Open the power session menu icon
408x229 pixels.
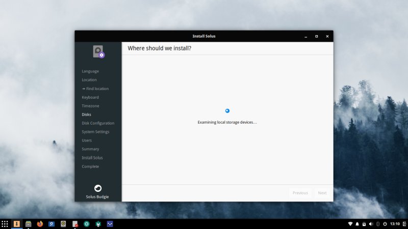point(385,224)
